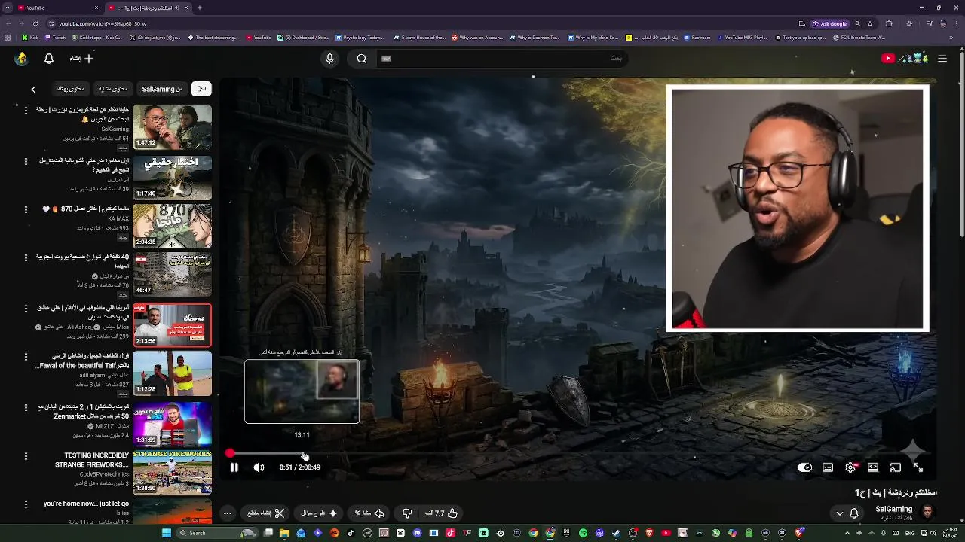Open the Windows Start menu
This screenshot has width=965, height=542.
167,533
